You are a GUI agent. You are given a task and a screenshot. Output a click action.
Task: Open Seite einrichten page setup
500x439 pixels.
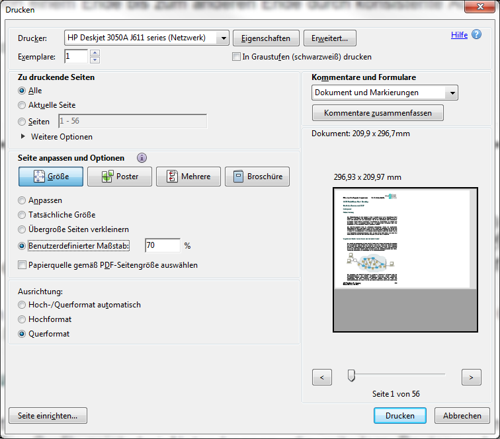[x=48, y=416]
